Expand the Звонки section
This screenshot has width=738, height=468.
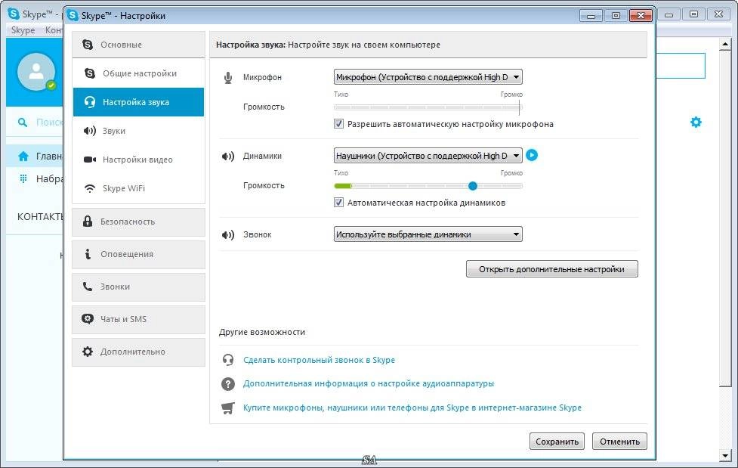tap(138, 287)
